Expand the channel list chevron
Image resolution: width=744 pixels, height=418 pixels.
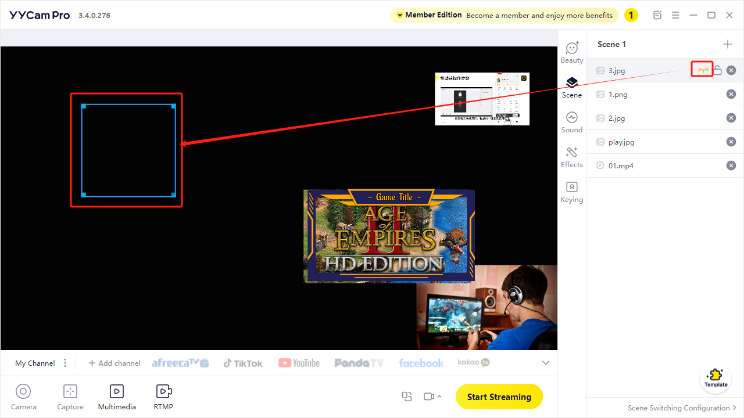pos(545,363)
